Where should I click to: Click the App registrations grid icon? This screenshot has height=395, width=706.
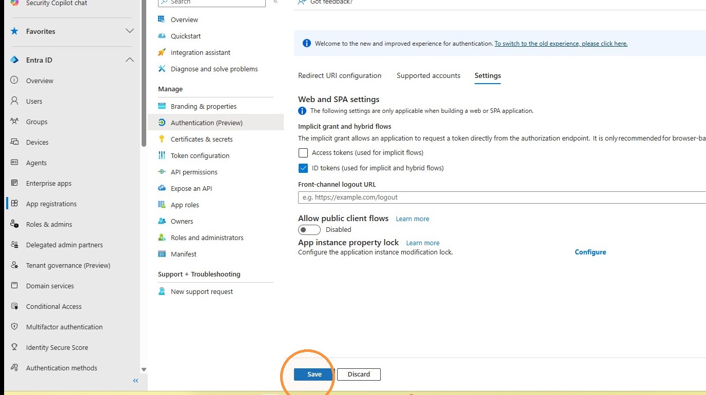(14, 204)
